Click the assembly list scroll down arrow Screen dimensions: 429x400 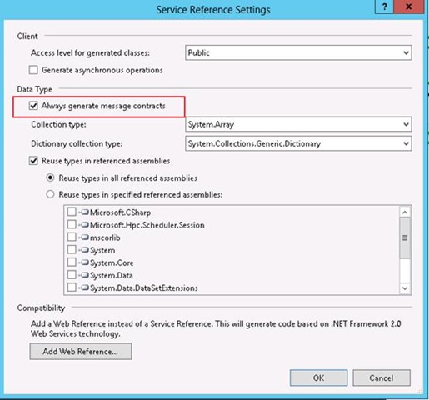405,288
